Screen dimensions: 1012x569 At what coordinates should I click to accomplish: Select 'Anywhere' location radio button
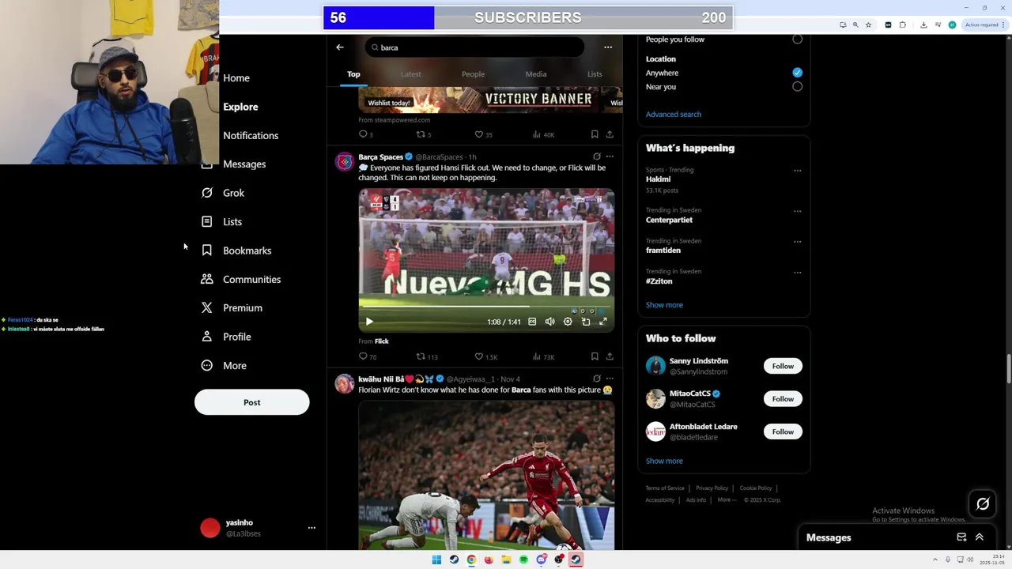797,73
